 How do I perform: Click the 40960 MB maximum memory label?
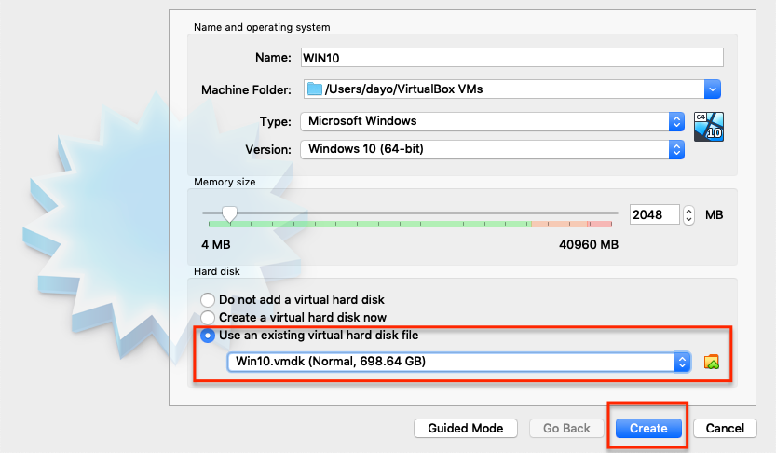(x=589, y=244)
